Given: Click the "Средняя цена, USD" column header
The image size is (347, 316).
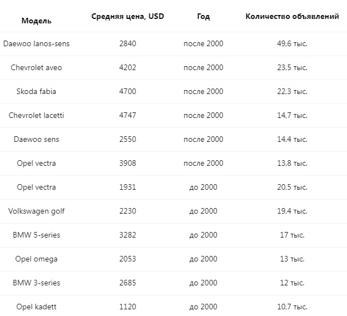Looking at the screenshot, I should [127, 16].
